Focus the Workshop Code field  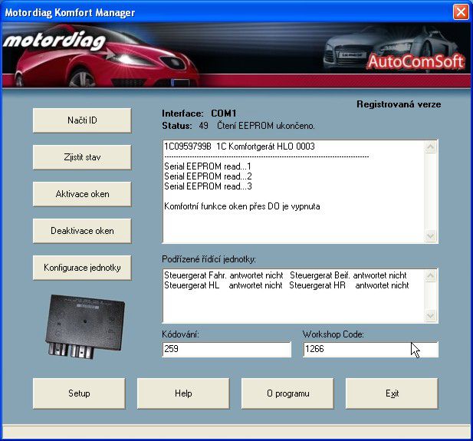(370, 350)
